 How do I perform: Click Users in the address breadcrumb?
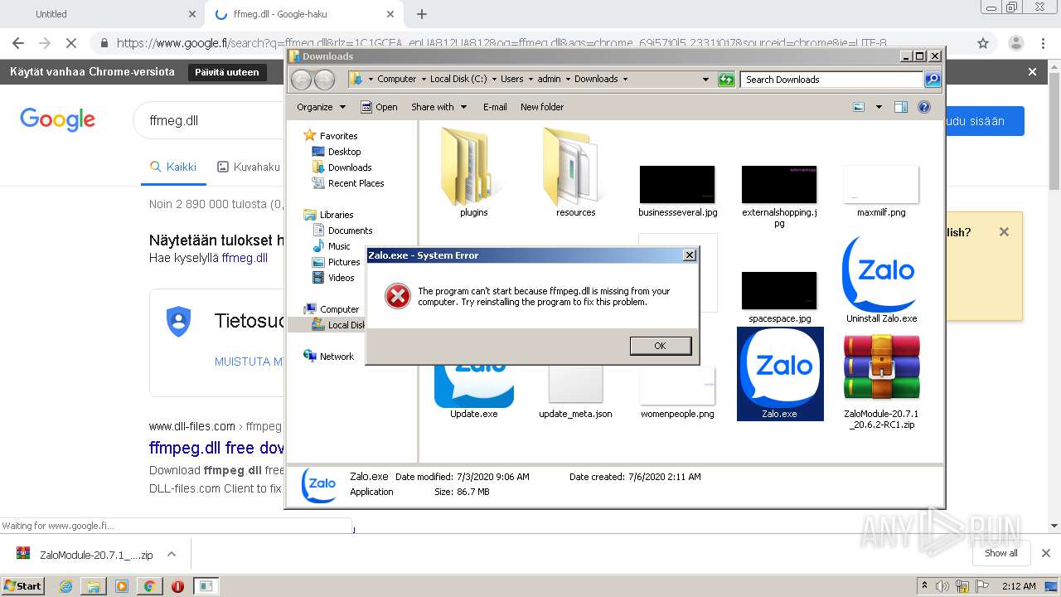[511, 80]
